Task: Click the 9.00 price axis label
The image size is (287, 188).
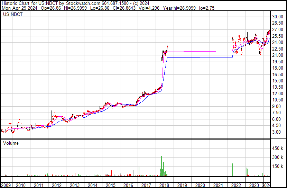Action: click(x=277, y=106)
